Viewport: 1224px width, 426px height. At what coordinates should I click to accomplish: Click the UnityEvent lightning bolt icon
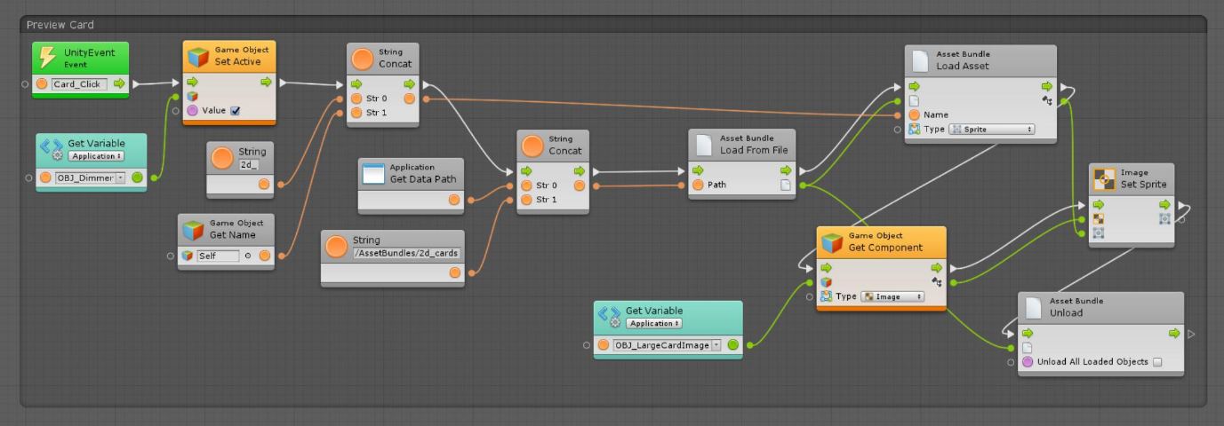[x=49, y=58]
